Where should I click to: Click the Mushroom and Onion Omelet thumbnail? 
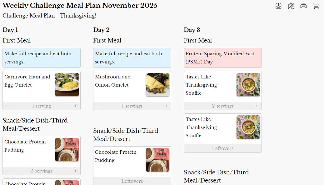157,84
